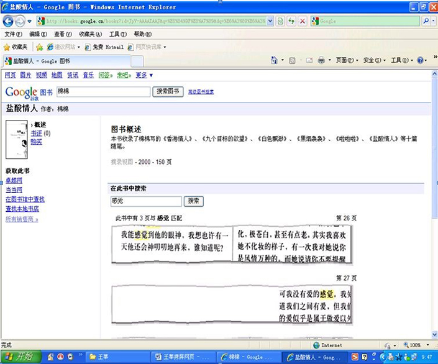Open the 工具(T) menu
438x364 pixels.
(x=118, y=34)
